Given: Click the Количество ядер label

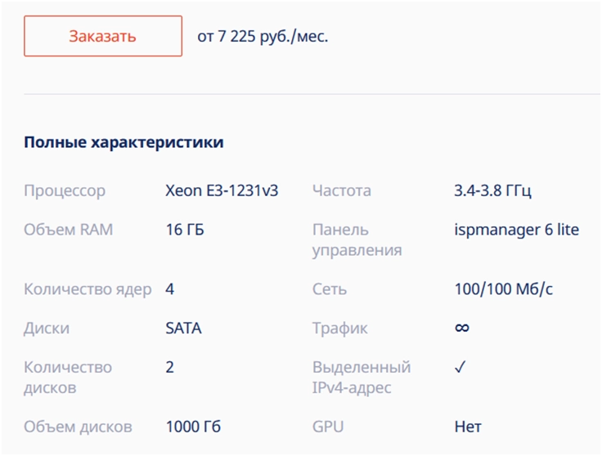Looking at the screenshot, I should coord(88,288).
